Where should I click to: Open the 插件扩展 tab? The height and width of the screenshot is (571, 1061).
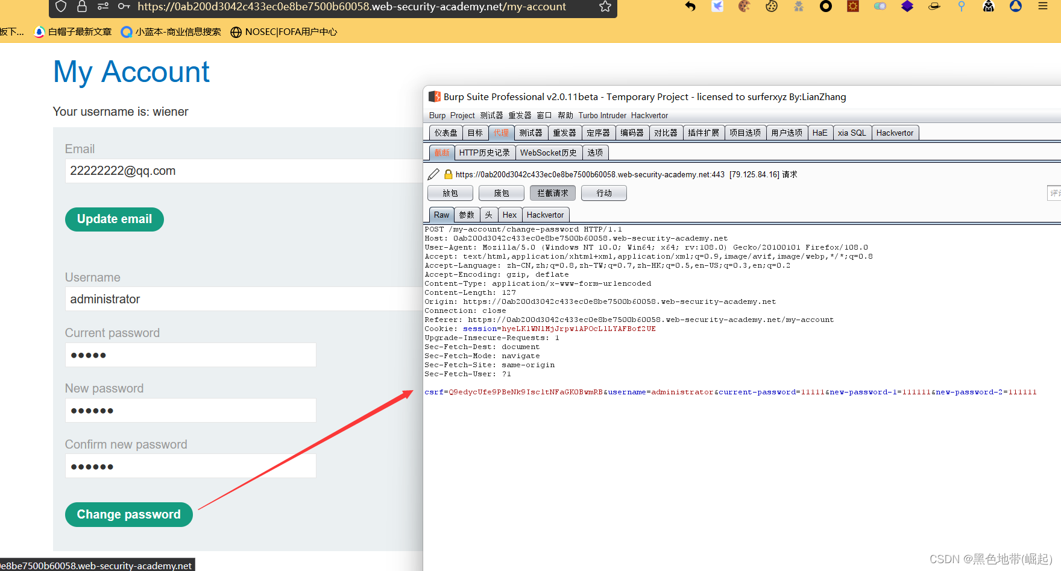tap(704, 133)
